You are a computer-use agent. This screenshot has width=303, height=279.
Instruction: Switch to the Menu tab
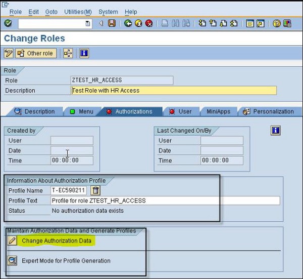tap(82, 111)
